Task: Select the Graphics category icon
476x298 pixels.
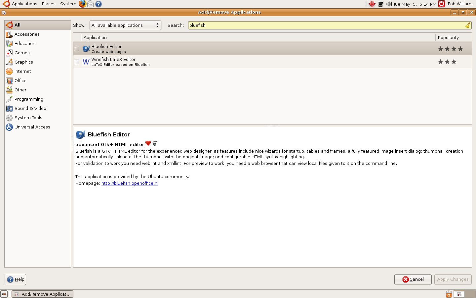Action: (9, 62)
